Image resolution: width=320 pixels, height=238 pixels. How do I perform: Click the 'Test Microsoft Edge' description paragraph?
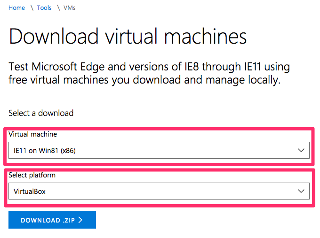pyautogui.click(x=149, y=73)
